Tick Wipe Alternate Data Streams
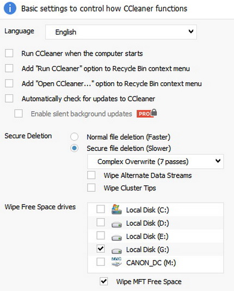Image resolution: width=234 pixels, height=291 pixels. point(91,175)
